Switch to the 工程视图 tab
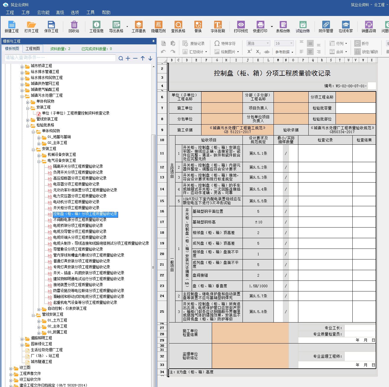Screen dimensions: 389x387 click(33, 49)
